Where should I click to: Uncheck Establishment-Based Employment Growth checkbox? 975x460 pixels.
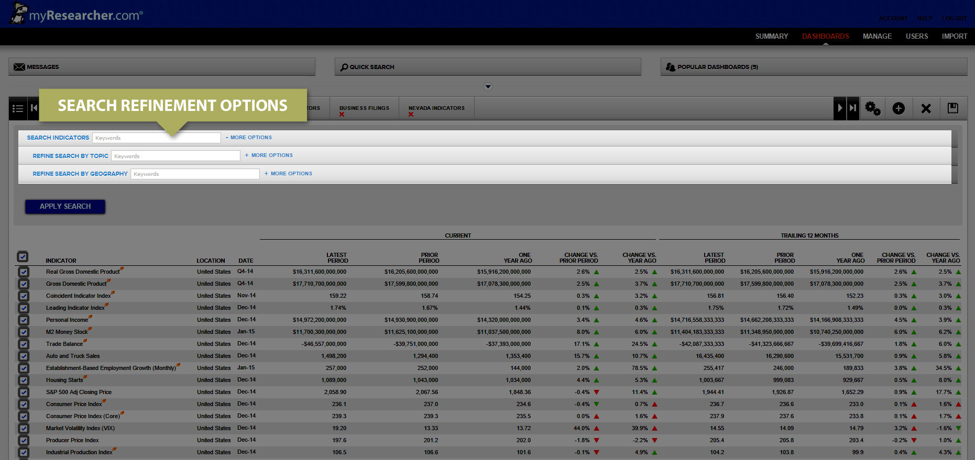(x=24, y=368)
